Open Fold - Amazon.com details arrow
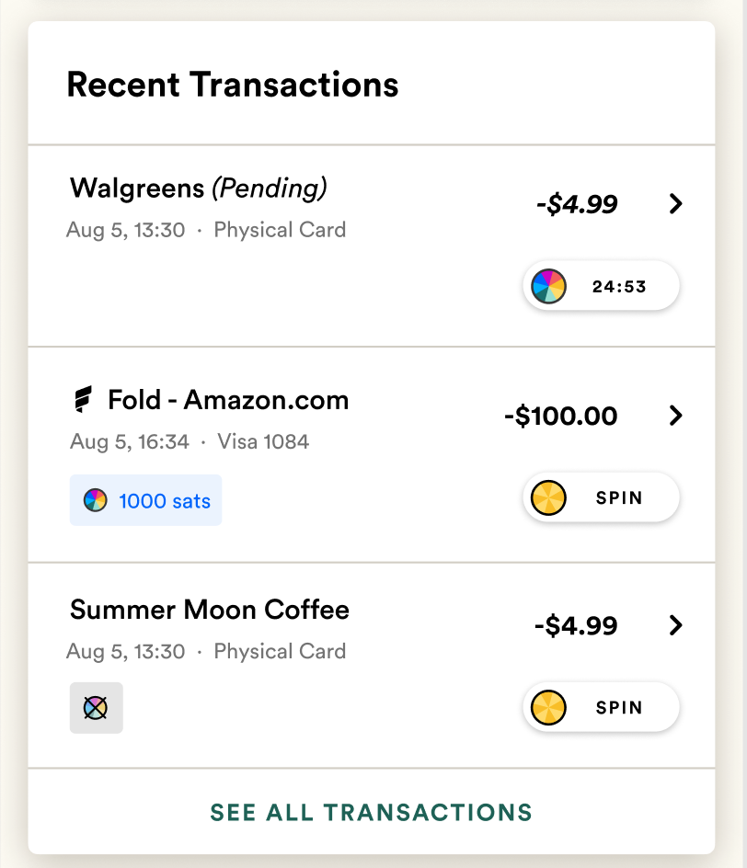The image size is (747, 868). pos(676,416)
